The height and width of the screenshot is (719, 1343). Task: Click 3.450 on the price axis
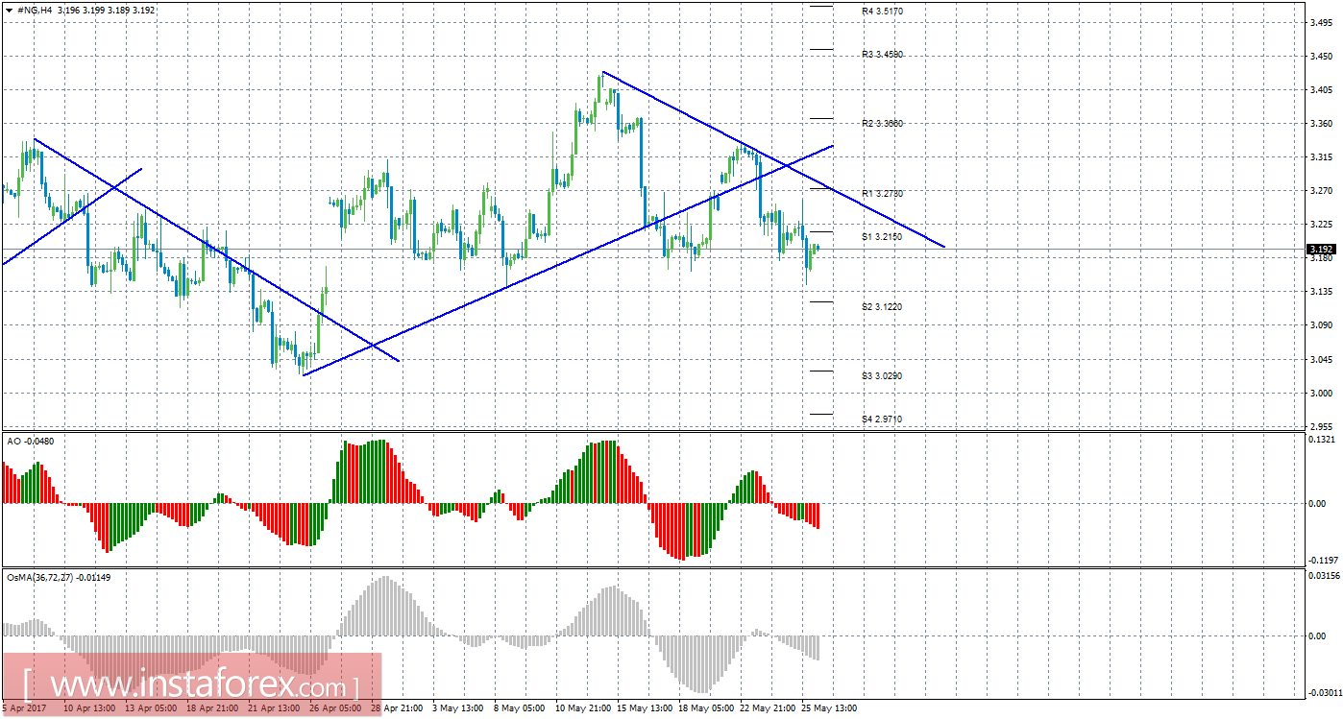point(1320,57)
